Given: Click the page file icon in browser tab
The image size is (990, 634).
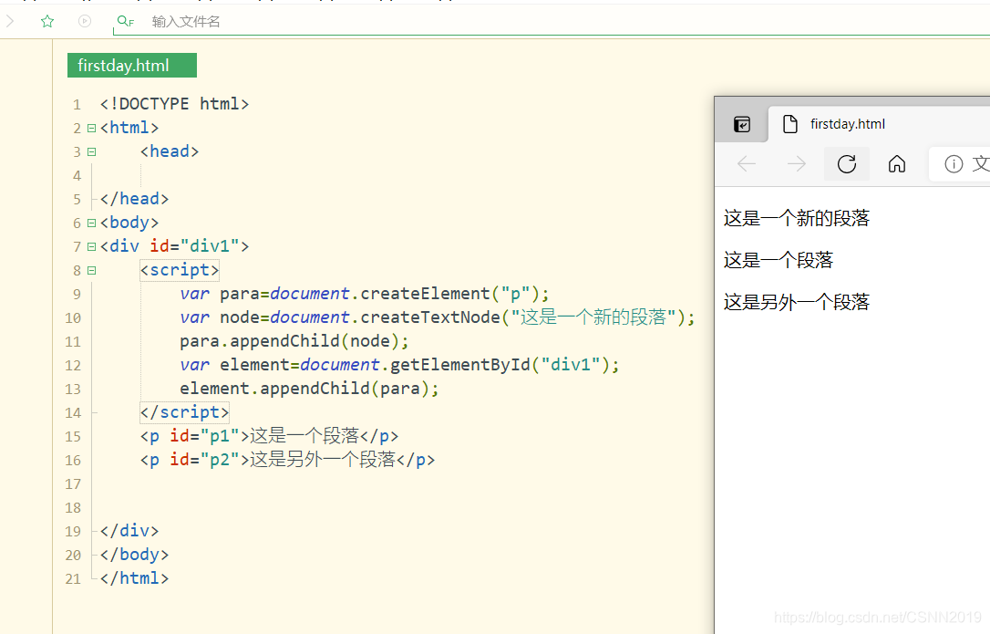Looking at the screenshot, I should [x=789, y=124].
